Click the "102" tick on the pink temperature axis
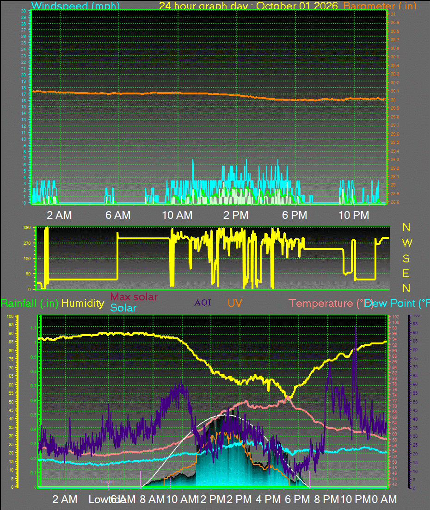This screenshot has height=510, width=430. pos(395,317)
